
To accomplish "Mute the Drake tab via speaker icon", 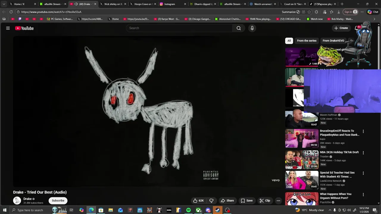I will (x=76, y=4).
